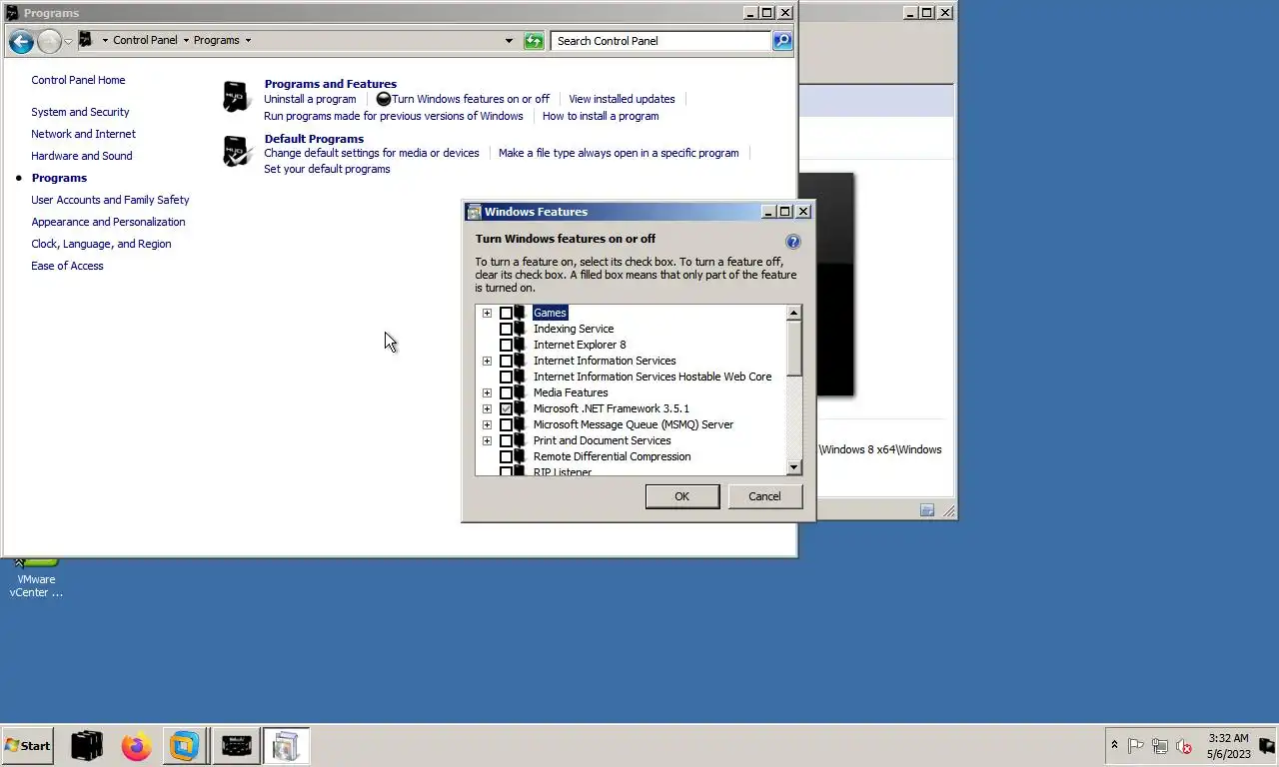Image resolution: width=1279 pixels, height=767 pixels.
Task: Expand the Print and Document Services node
Action: [487, 440]
